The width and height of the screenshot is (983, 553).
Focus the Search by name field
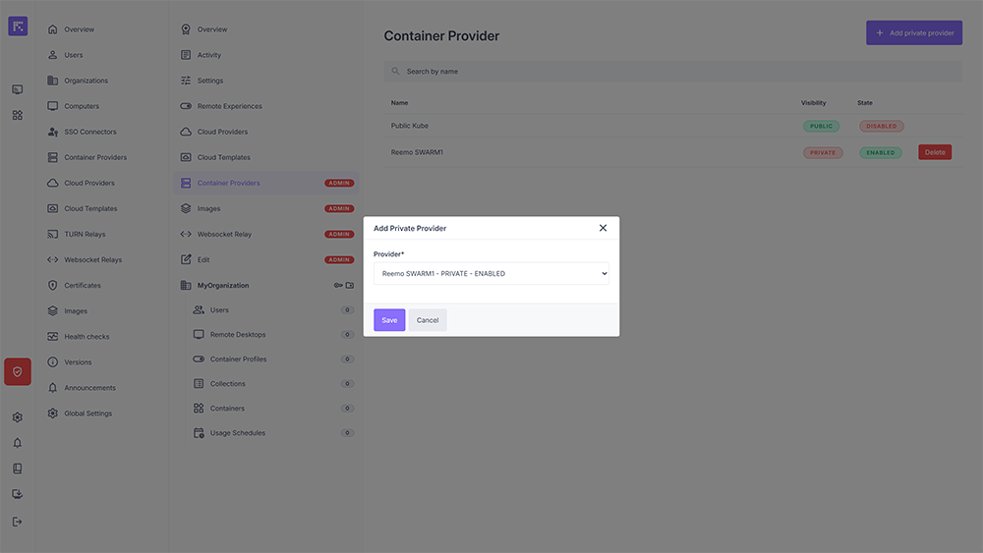click(672, 72)
